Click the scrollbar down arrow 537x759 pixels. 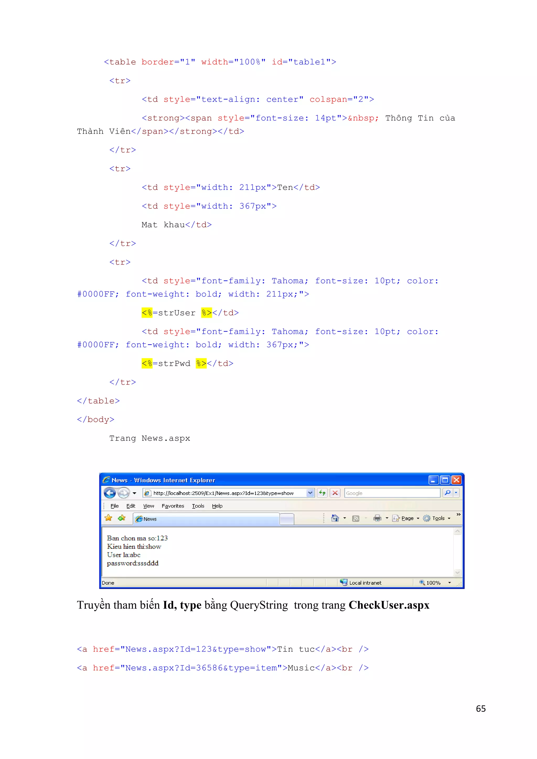[x=458, y=572]
